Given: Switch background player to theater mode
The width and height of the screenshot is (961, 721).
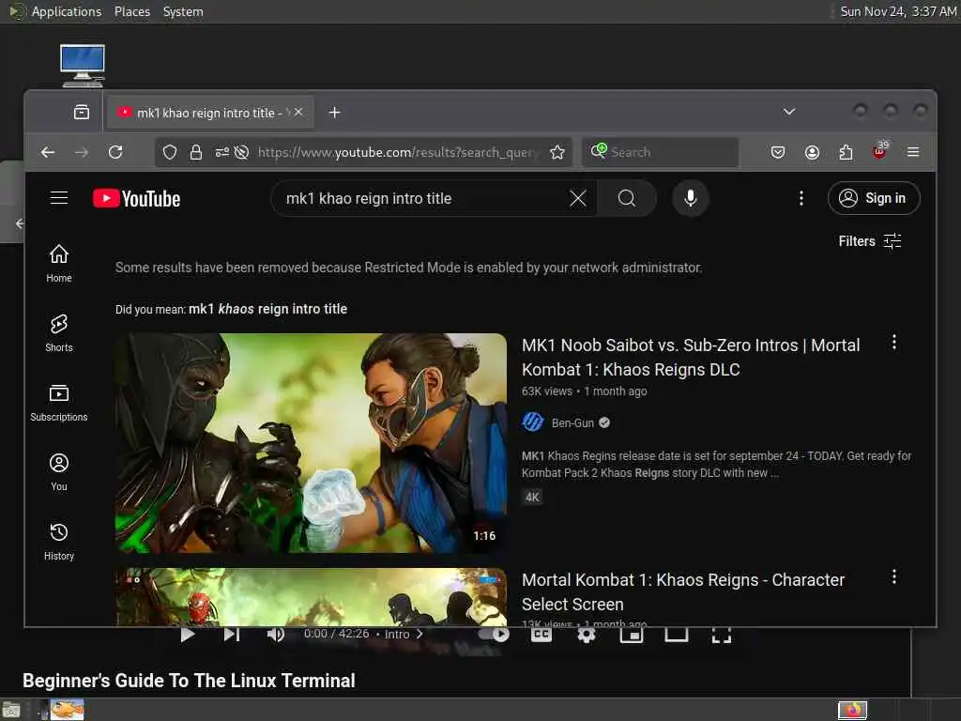Looking at the screenshot, I should (676, 635).
